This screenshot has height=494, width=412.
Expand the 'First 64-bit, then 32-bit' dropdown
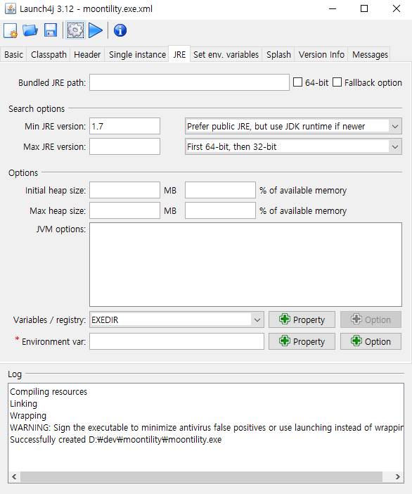293,147
